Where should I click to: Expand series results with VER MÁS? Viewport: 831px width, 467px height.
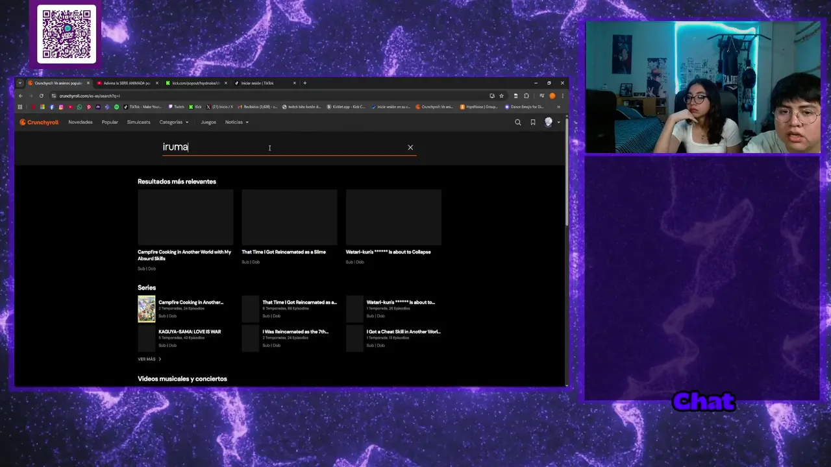pos(149,359)
